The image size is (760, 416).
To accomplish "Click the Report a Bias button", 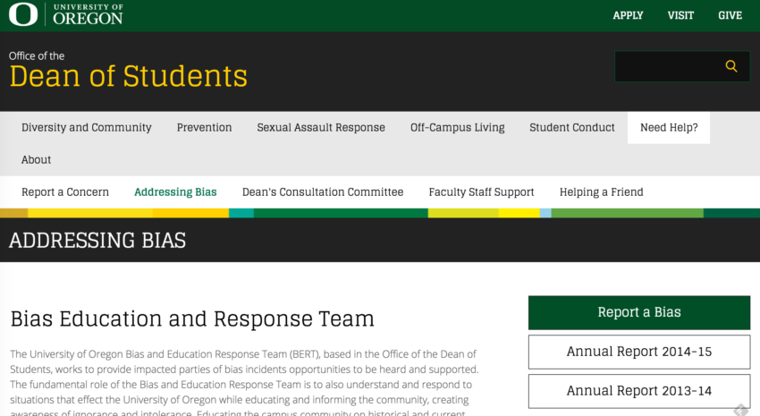I will tap(639, 313).
